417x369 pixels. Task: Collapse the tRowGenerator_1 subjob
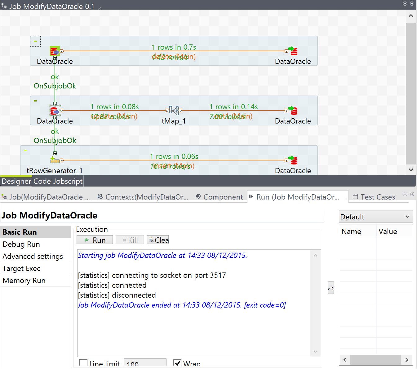click(25, 150)
